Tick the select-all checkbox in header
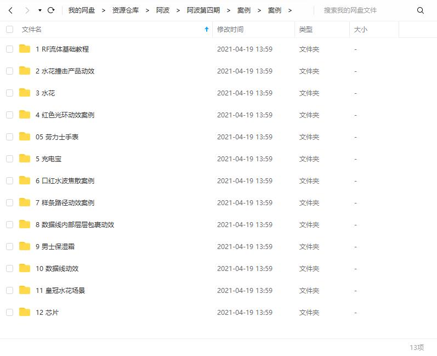Image resolution: width=437 pixels, height=356 pixels. 9,30
